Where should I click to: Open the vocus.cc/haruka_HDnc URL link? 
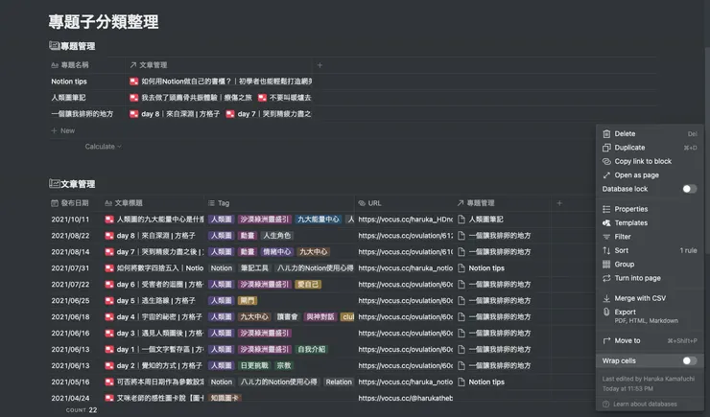405,220
